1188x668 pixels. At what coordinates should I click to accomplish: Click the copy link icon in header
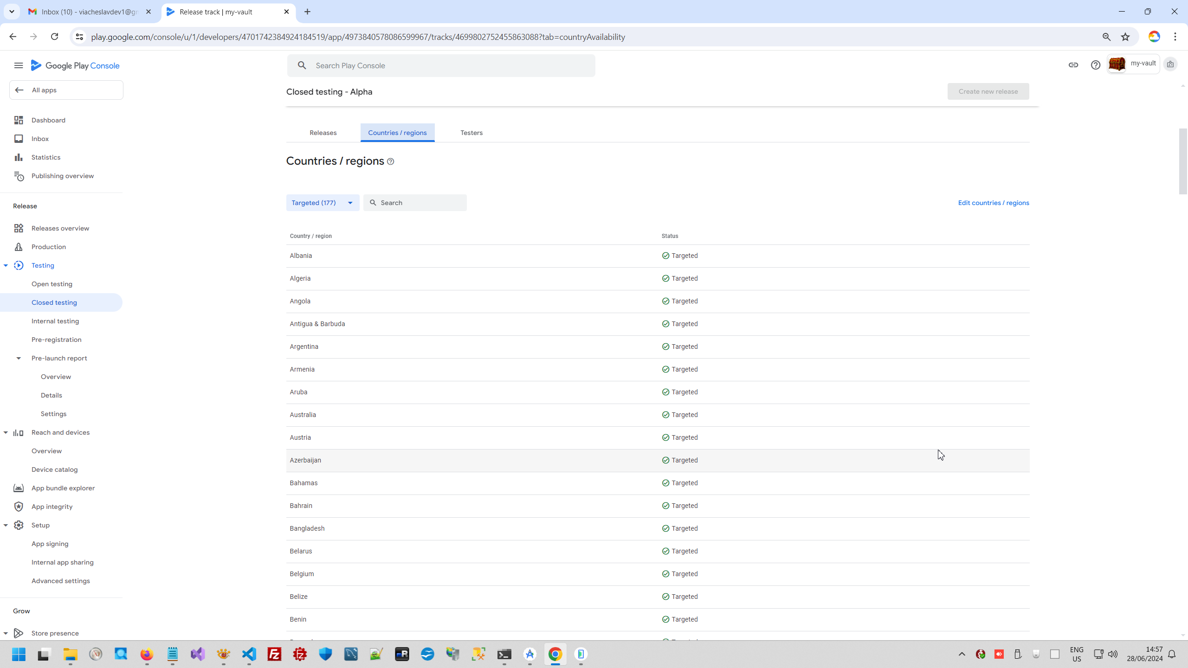coord(1073,65)
